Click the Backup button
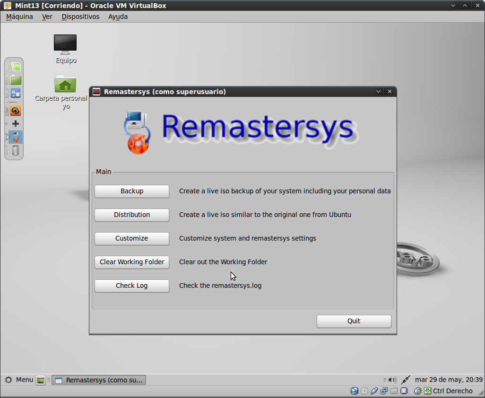Viewport: 485px width, 398px height. tap(132, 191)
